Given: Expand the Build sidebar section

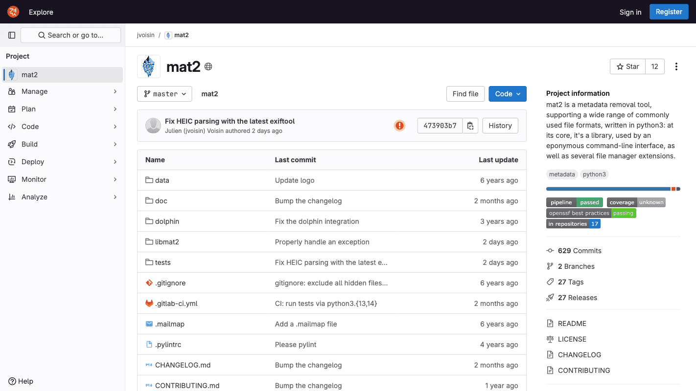Looking at the screenshot, I should pyautogui.click(x=116, y=144).
